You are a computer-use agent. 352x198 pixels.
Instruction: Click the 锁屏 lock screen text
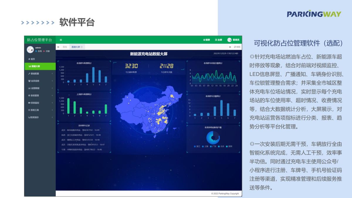coord(208,40)
